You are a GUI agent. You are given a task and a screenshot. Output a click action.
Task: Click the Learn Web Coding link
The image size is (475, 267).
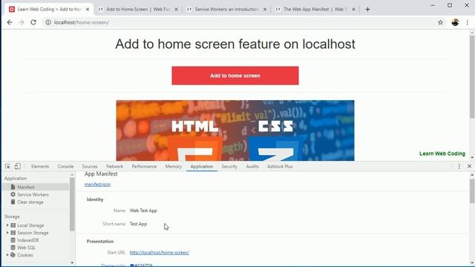pyautogui.click(x=442, y=154)
